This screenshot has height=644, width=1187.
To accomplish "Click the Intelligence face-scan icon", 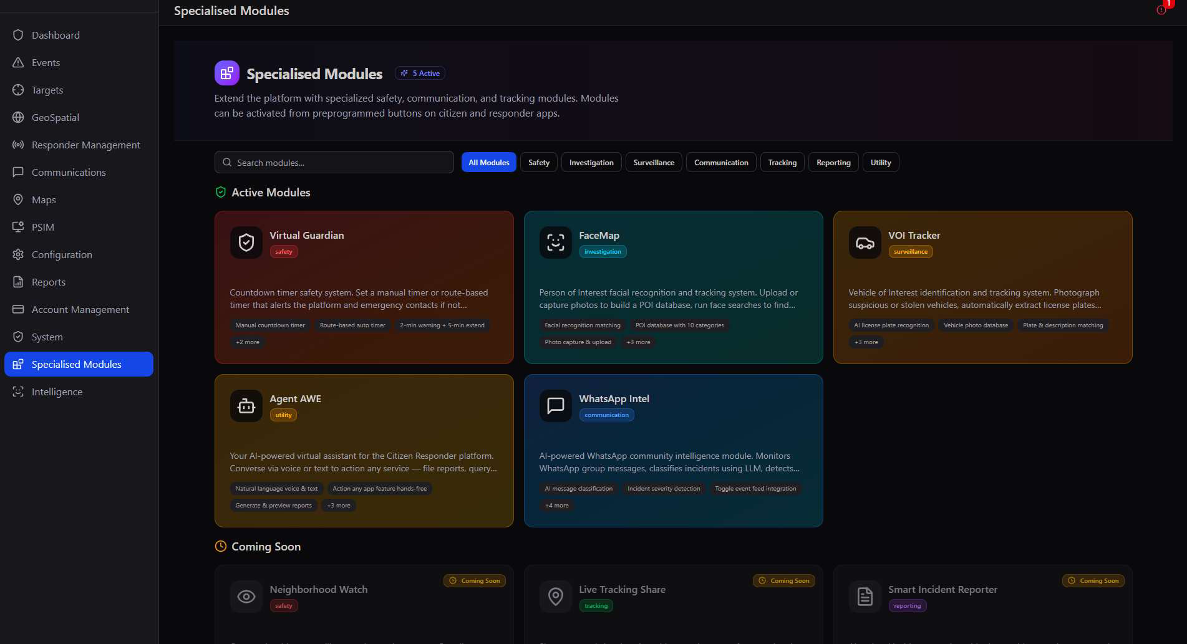I will 18,392.
